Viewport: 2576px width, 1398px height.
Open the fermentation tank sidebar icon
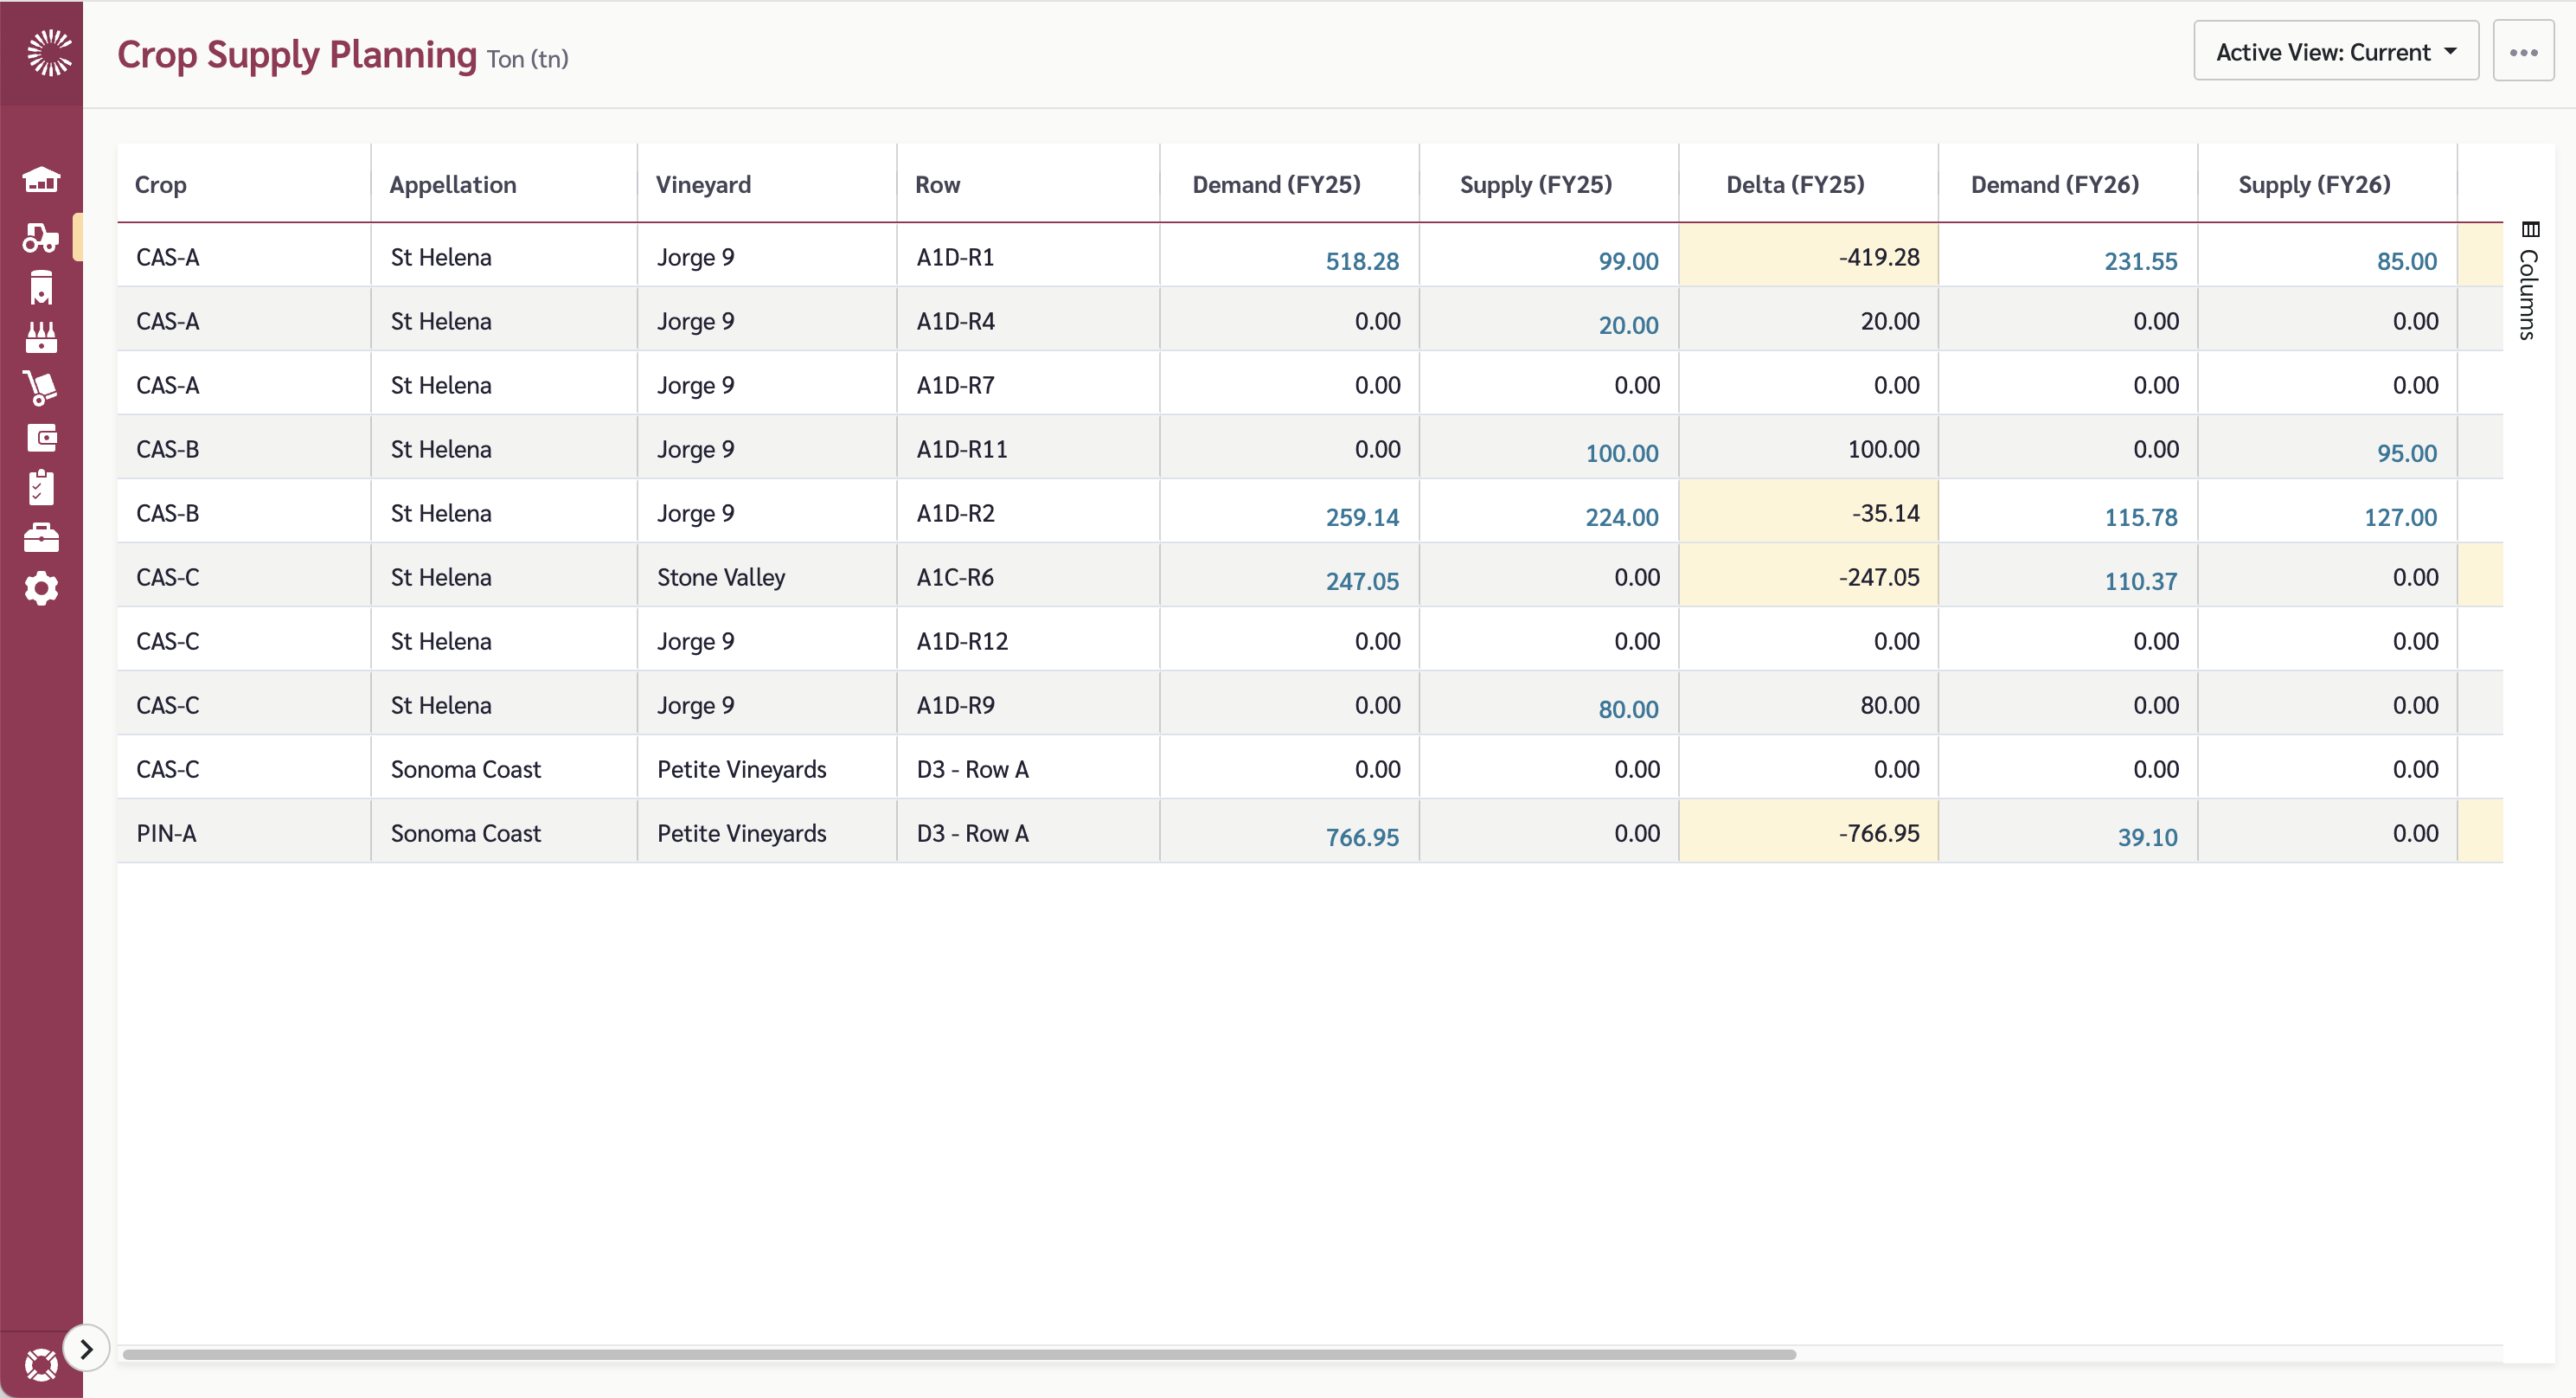point(41,289)
